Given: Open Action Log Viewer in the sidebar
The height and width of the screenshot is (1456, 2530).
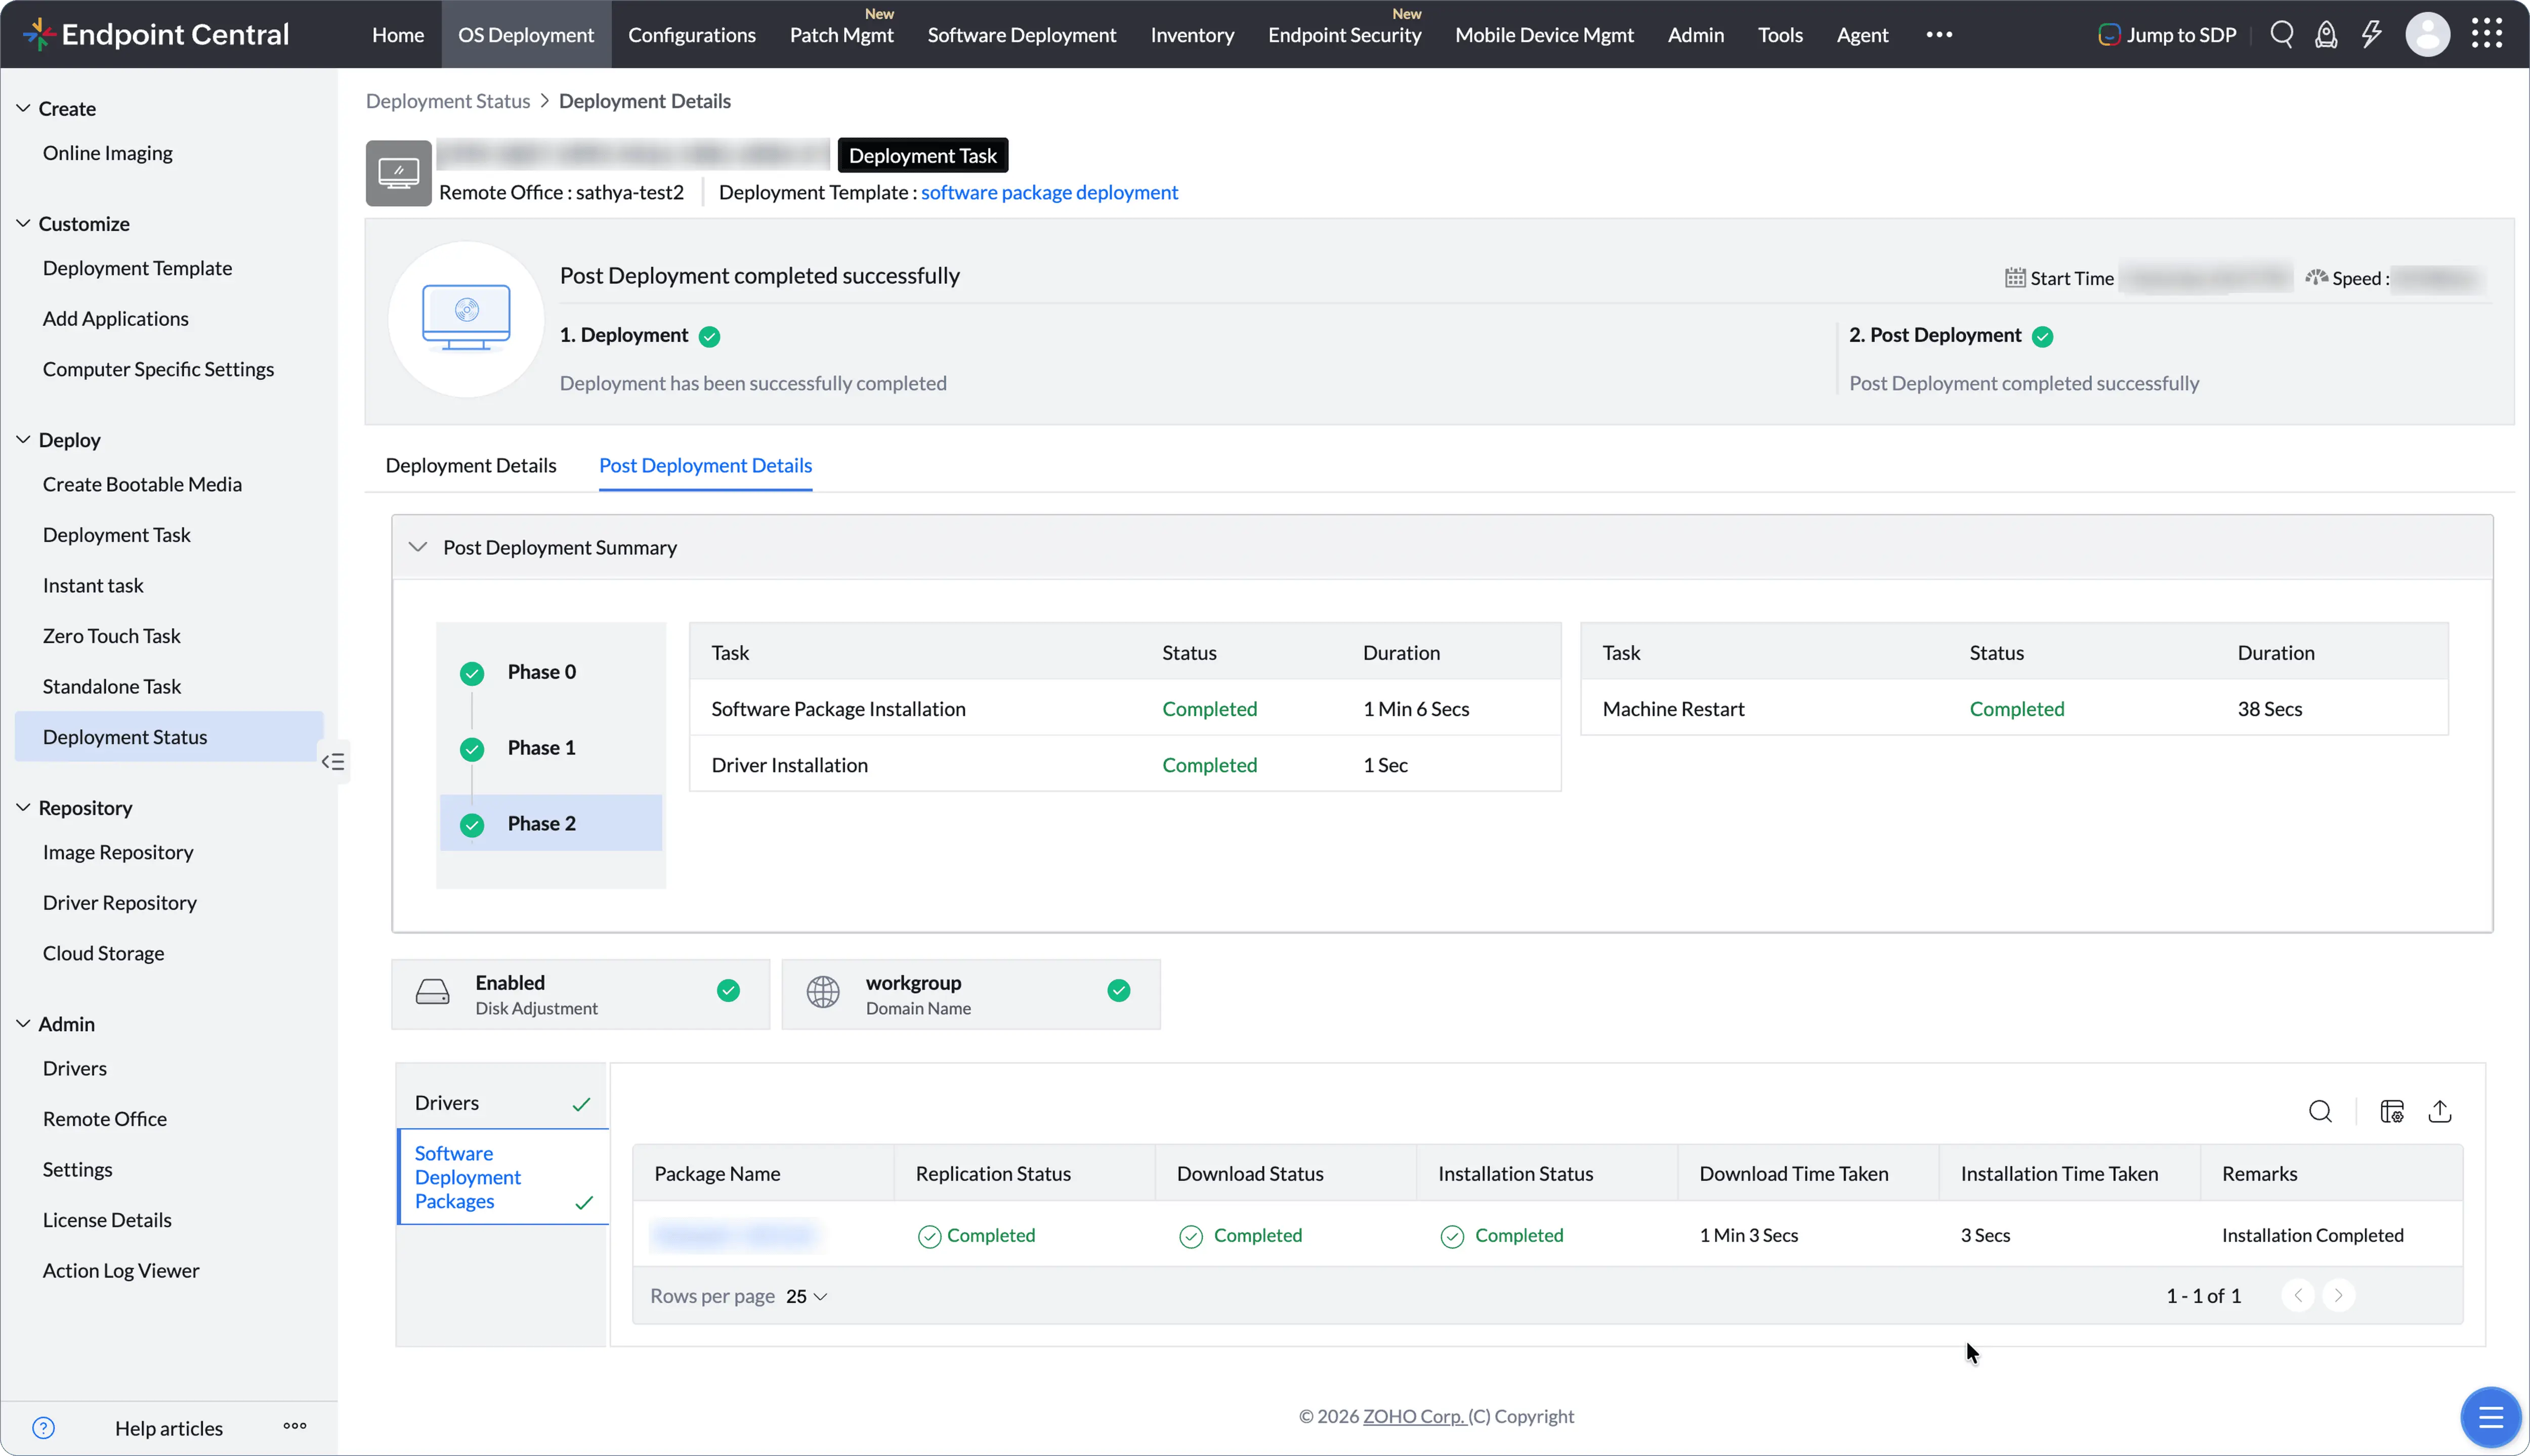Looking at the screenshot, I should pyautogui.click(x=121, y=1270).
